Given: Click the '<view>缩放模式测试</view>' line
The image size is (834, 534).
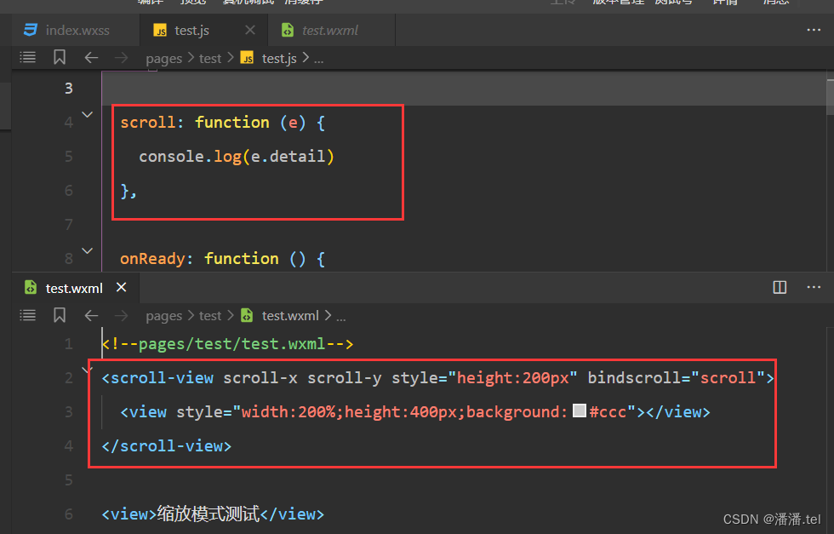Looking at the screenshot, I should tap(213, 514).
